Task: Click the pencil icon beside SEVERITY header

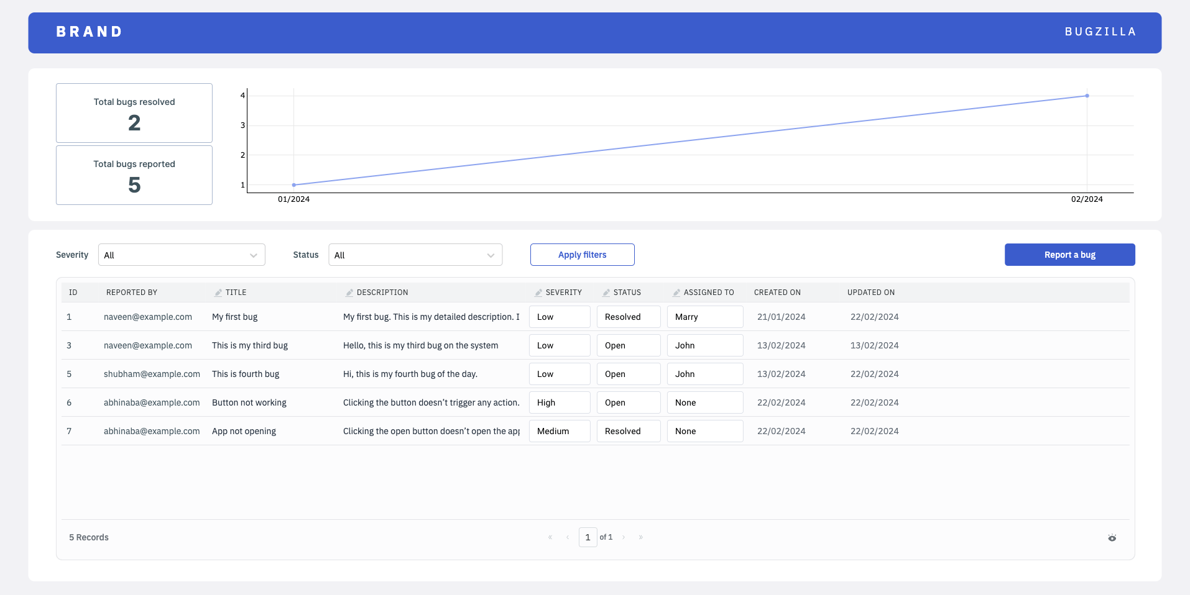Action: pos(538,293)
